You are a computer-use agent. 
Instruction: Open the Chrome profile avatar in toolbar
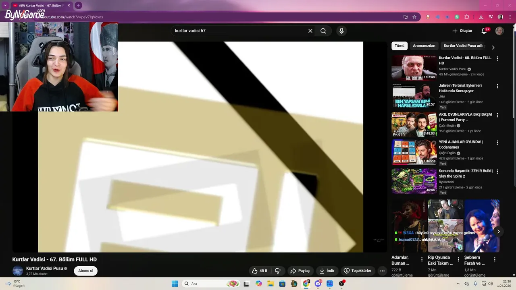pos(500,17)
